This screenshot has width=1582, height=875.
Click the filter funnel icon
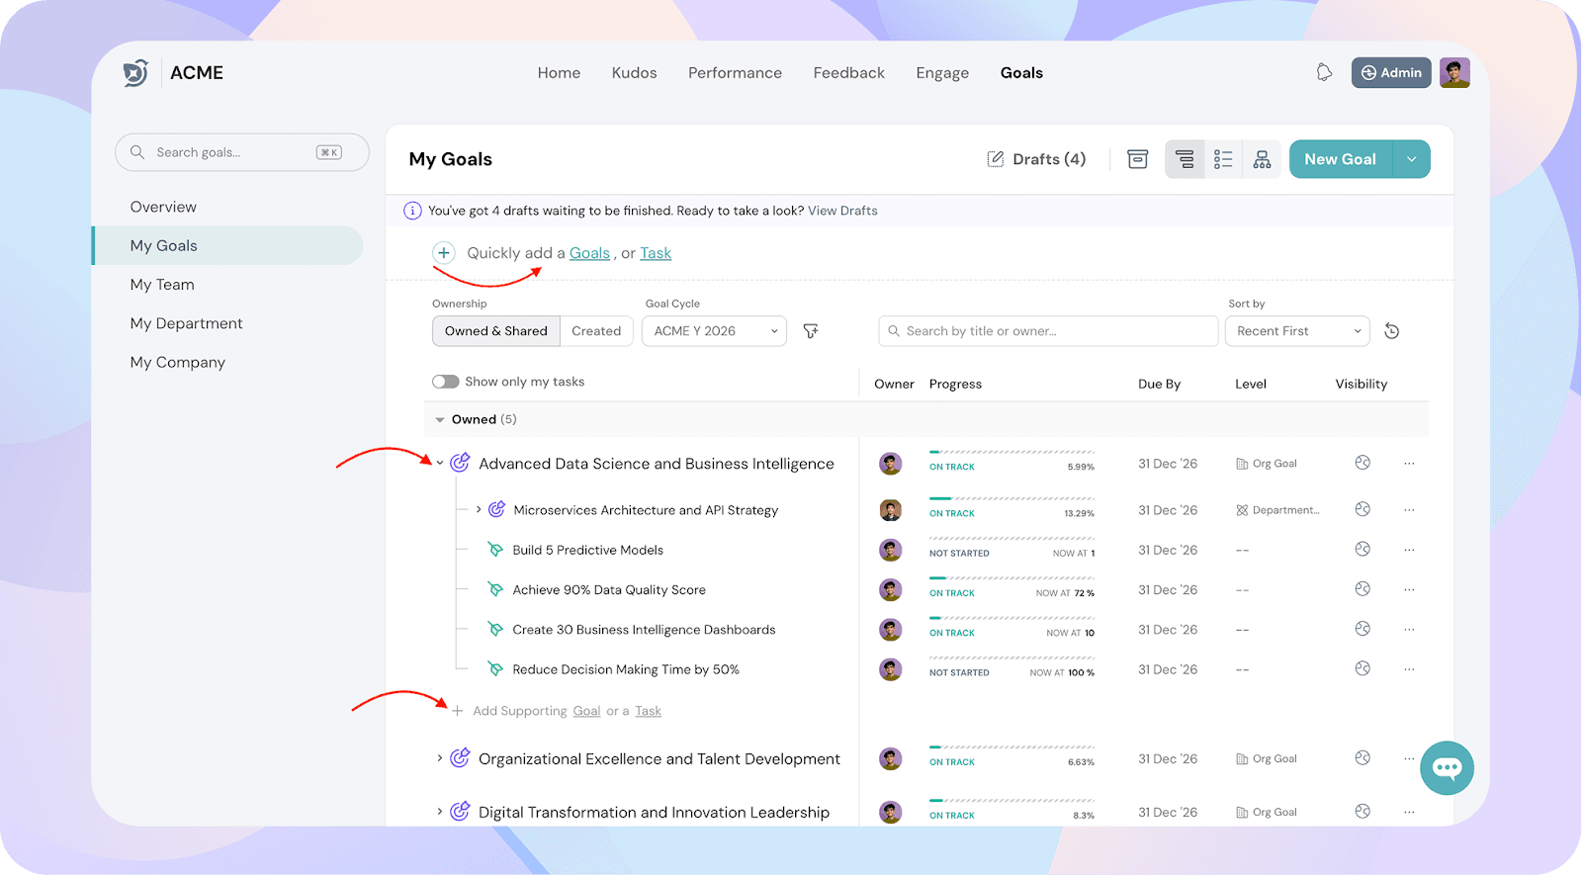coord(811,331)
